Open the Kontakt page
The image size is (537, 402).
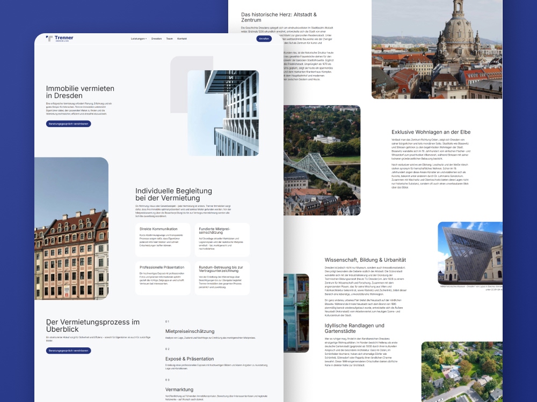pos(183,38)
